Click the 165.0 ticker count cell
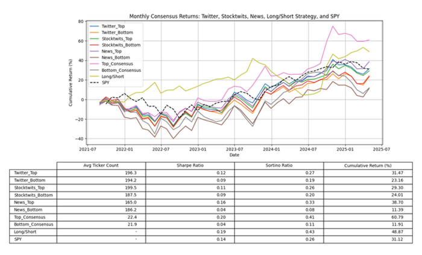This screenshot has width=422, height=255. [x=101, y=203]
